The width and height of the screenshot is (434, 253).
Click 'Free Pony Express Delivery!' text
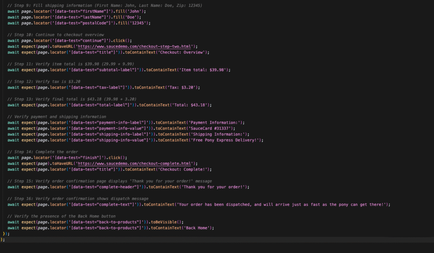click(226, 140)
